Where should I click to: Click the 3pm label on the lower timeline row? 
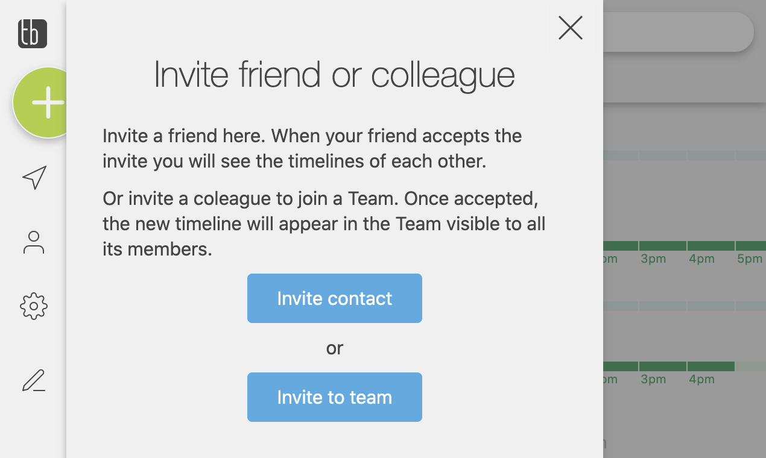click(x=654, y=379)
